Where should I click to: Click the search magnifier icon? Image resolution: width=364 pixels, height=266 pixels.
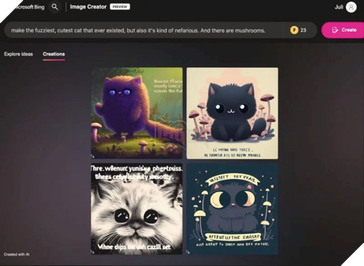tap(54, 7)
